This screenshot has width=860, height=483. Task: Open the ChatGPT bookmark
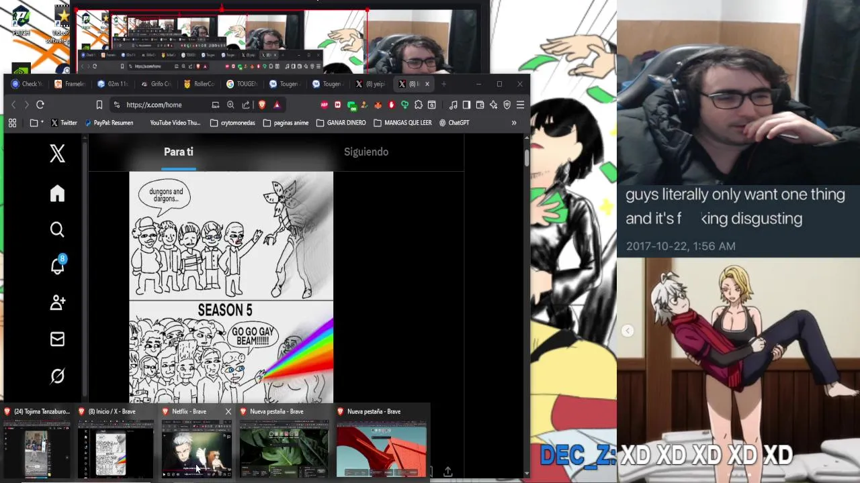[x=454, y=123]
